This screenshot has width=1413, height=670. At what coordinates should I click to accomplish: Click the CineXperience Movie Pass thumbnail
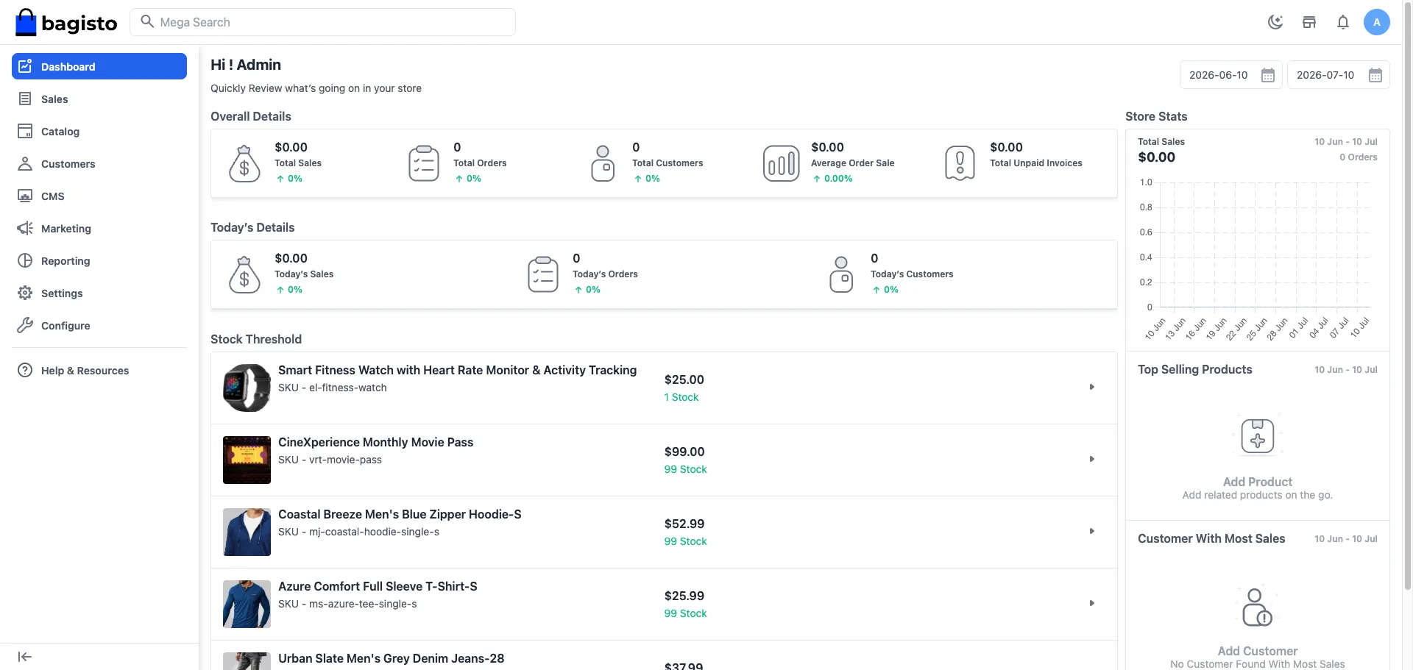click(x=247, y=460)
